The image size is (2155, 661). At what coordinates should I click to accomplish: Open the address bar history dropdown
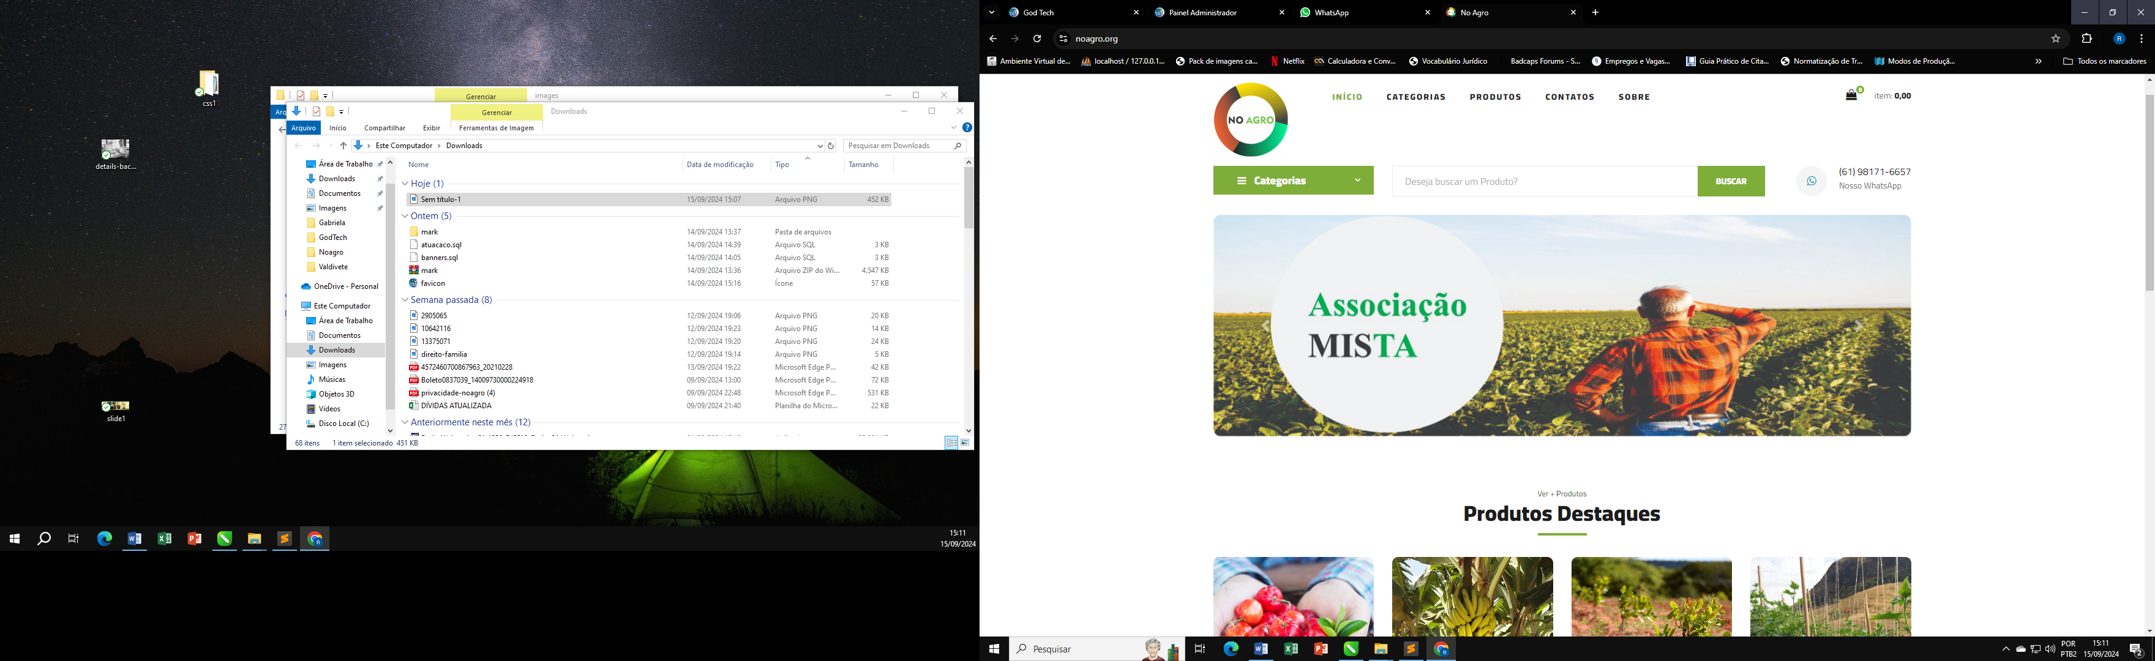(820, 146)
